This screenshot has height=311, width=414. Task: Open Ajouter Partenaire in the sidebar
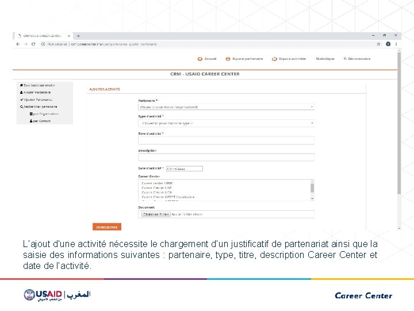pos(37,93)
